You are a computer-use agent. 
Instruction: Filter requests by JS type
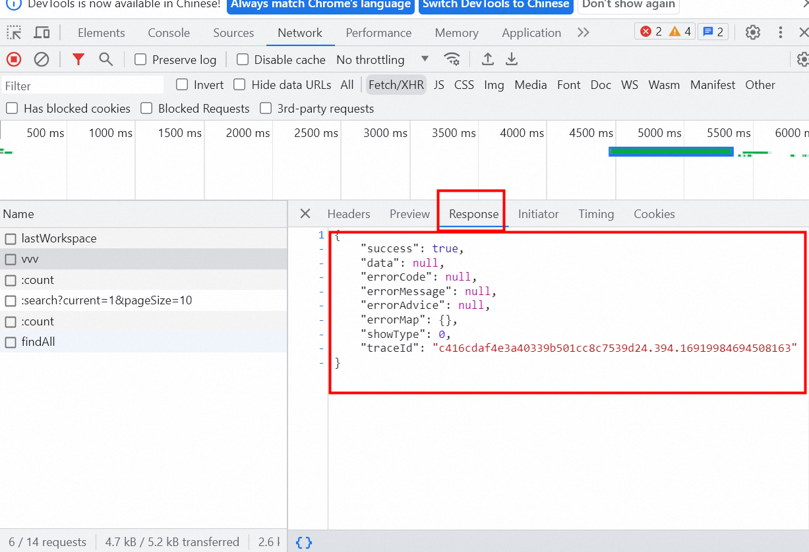click(439, 84)
